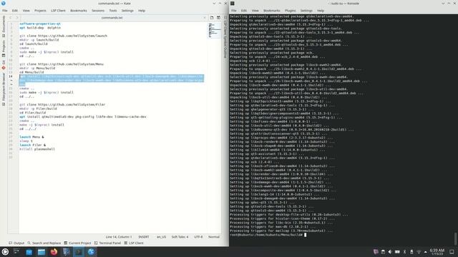
Task: Open Konsole's Settings menu
Action: (306, 11)
